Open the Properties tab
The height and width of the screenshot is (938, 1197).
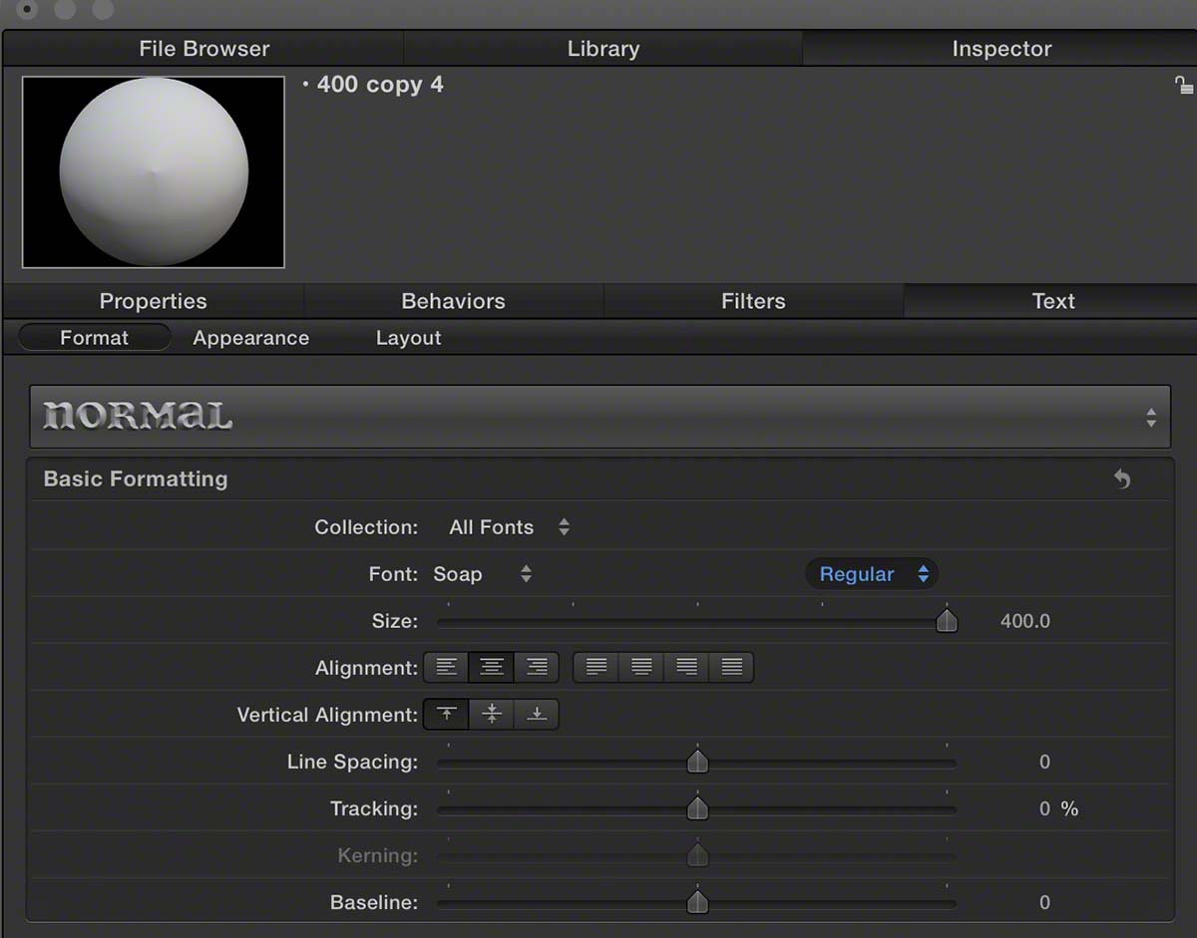click(x=154, y=301)
